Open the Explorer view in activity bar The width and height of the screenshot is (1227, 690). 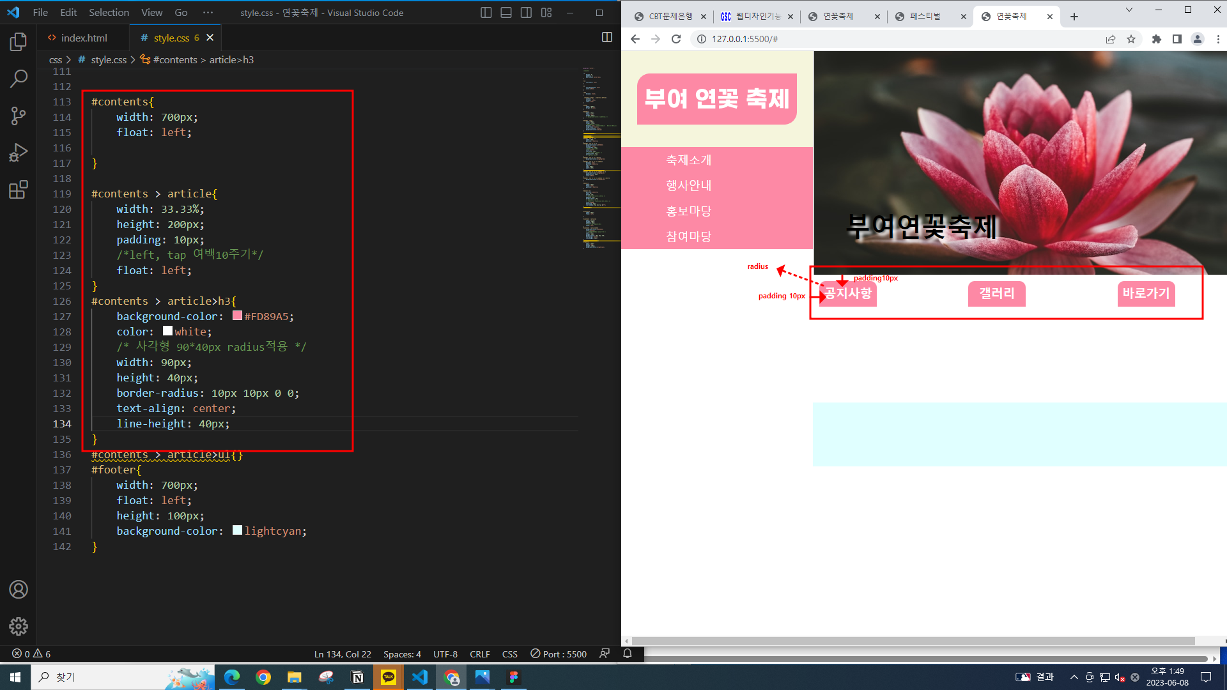coord(19,42)
